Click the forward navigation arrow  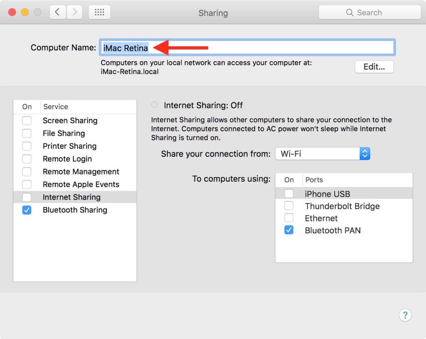[74, 12]
